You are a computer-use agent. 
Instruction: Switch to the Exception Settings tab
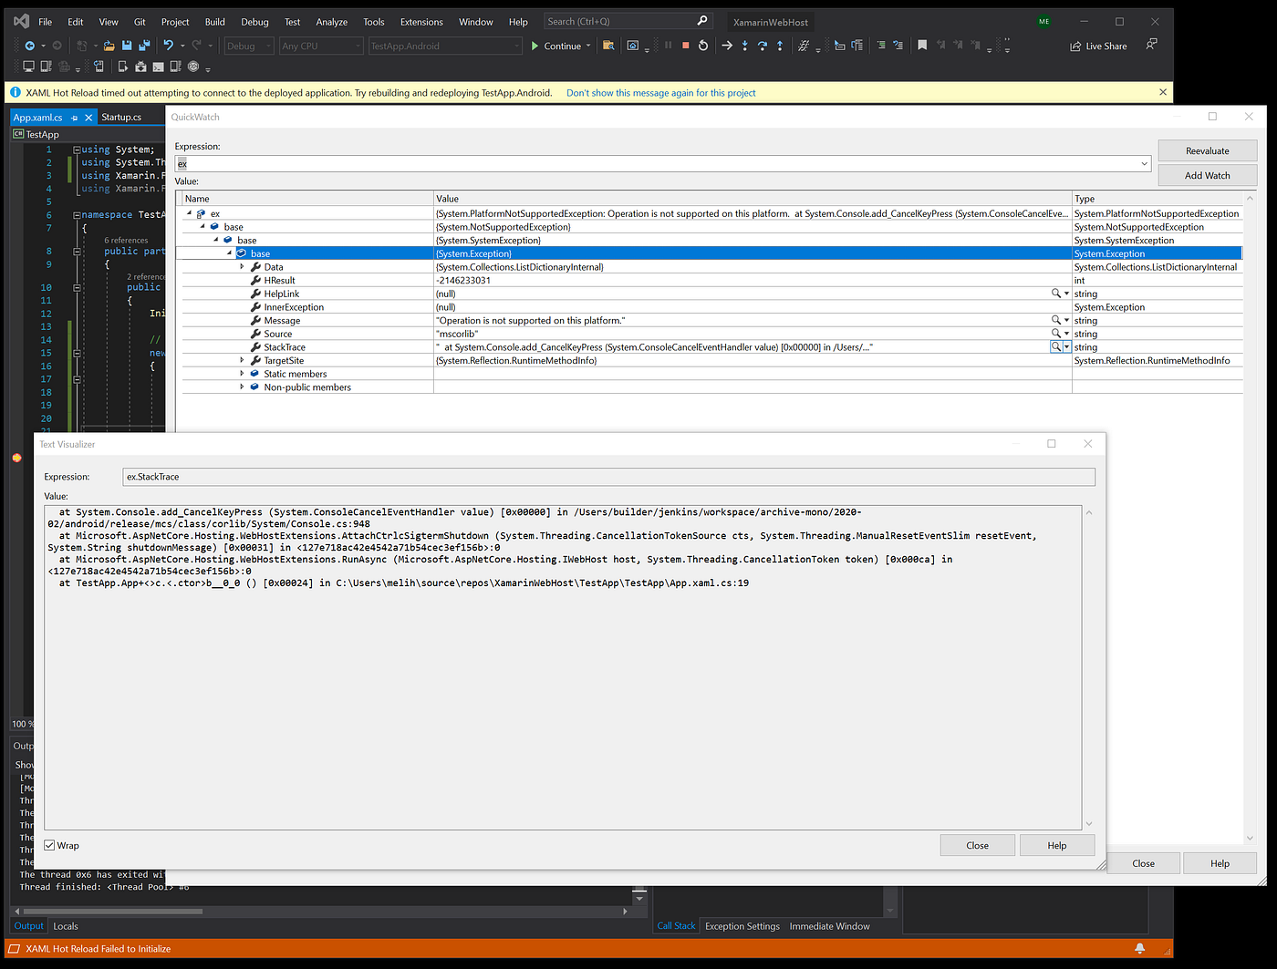(x=742, y=926)
